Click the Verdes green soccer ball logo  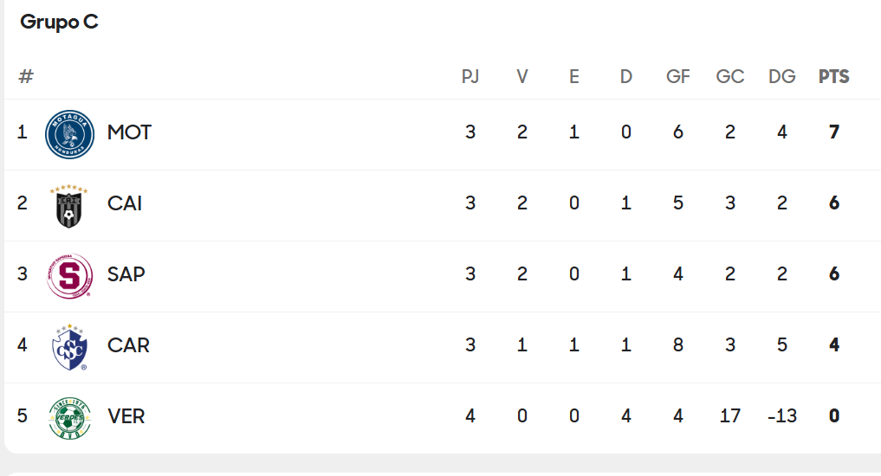coord(69,418)
